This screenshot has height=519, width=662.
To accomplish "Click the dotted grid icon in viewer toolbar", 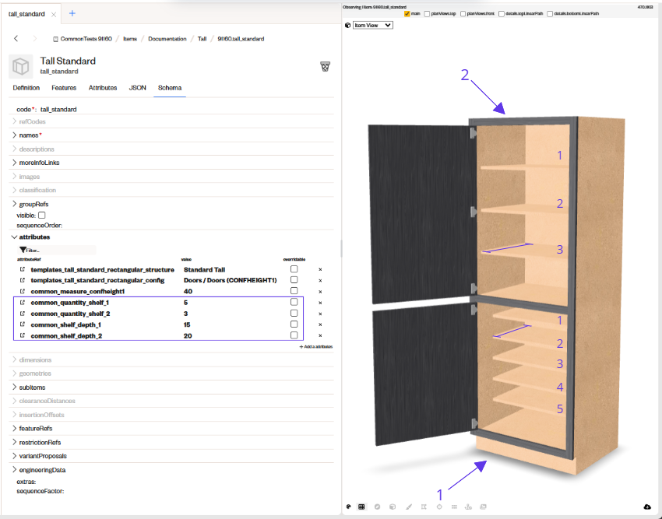I will click(454, 507).
